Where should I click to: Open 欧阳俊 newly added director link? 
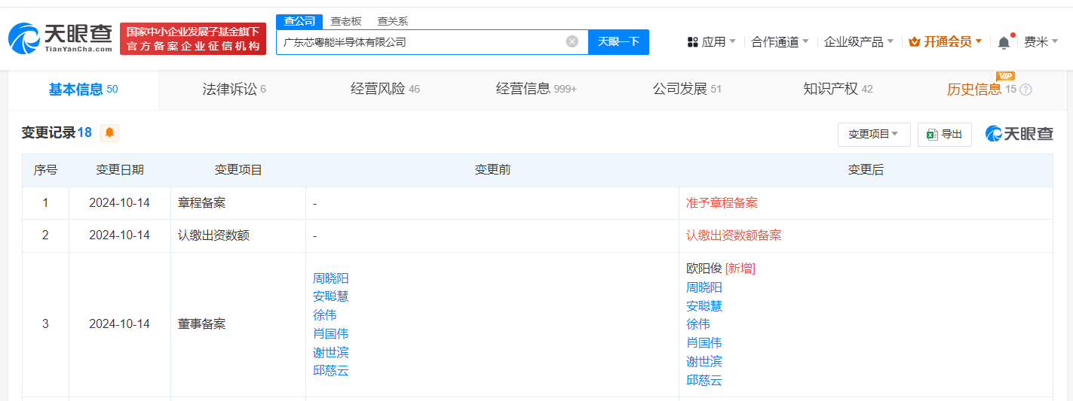[x=704, y=269]
